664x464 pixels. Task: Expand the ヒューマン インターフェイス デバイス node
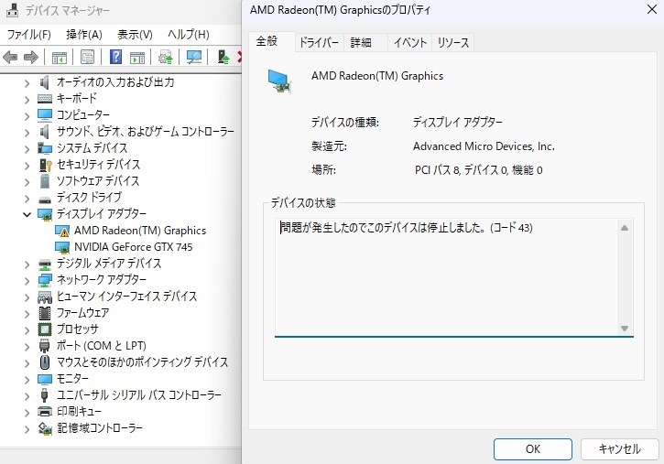pos(27,297)
